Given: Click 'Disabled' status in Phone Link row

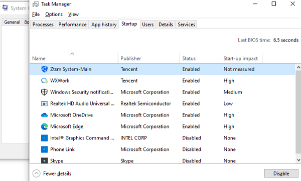Looking at the screenshot, I should tap(192, 149).
